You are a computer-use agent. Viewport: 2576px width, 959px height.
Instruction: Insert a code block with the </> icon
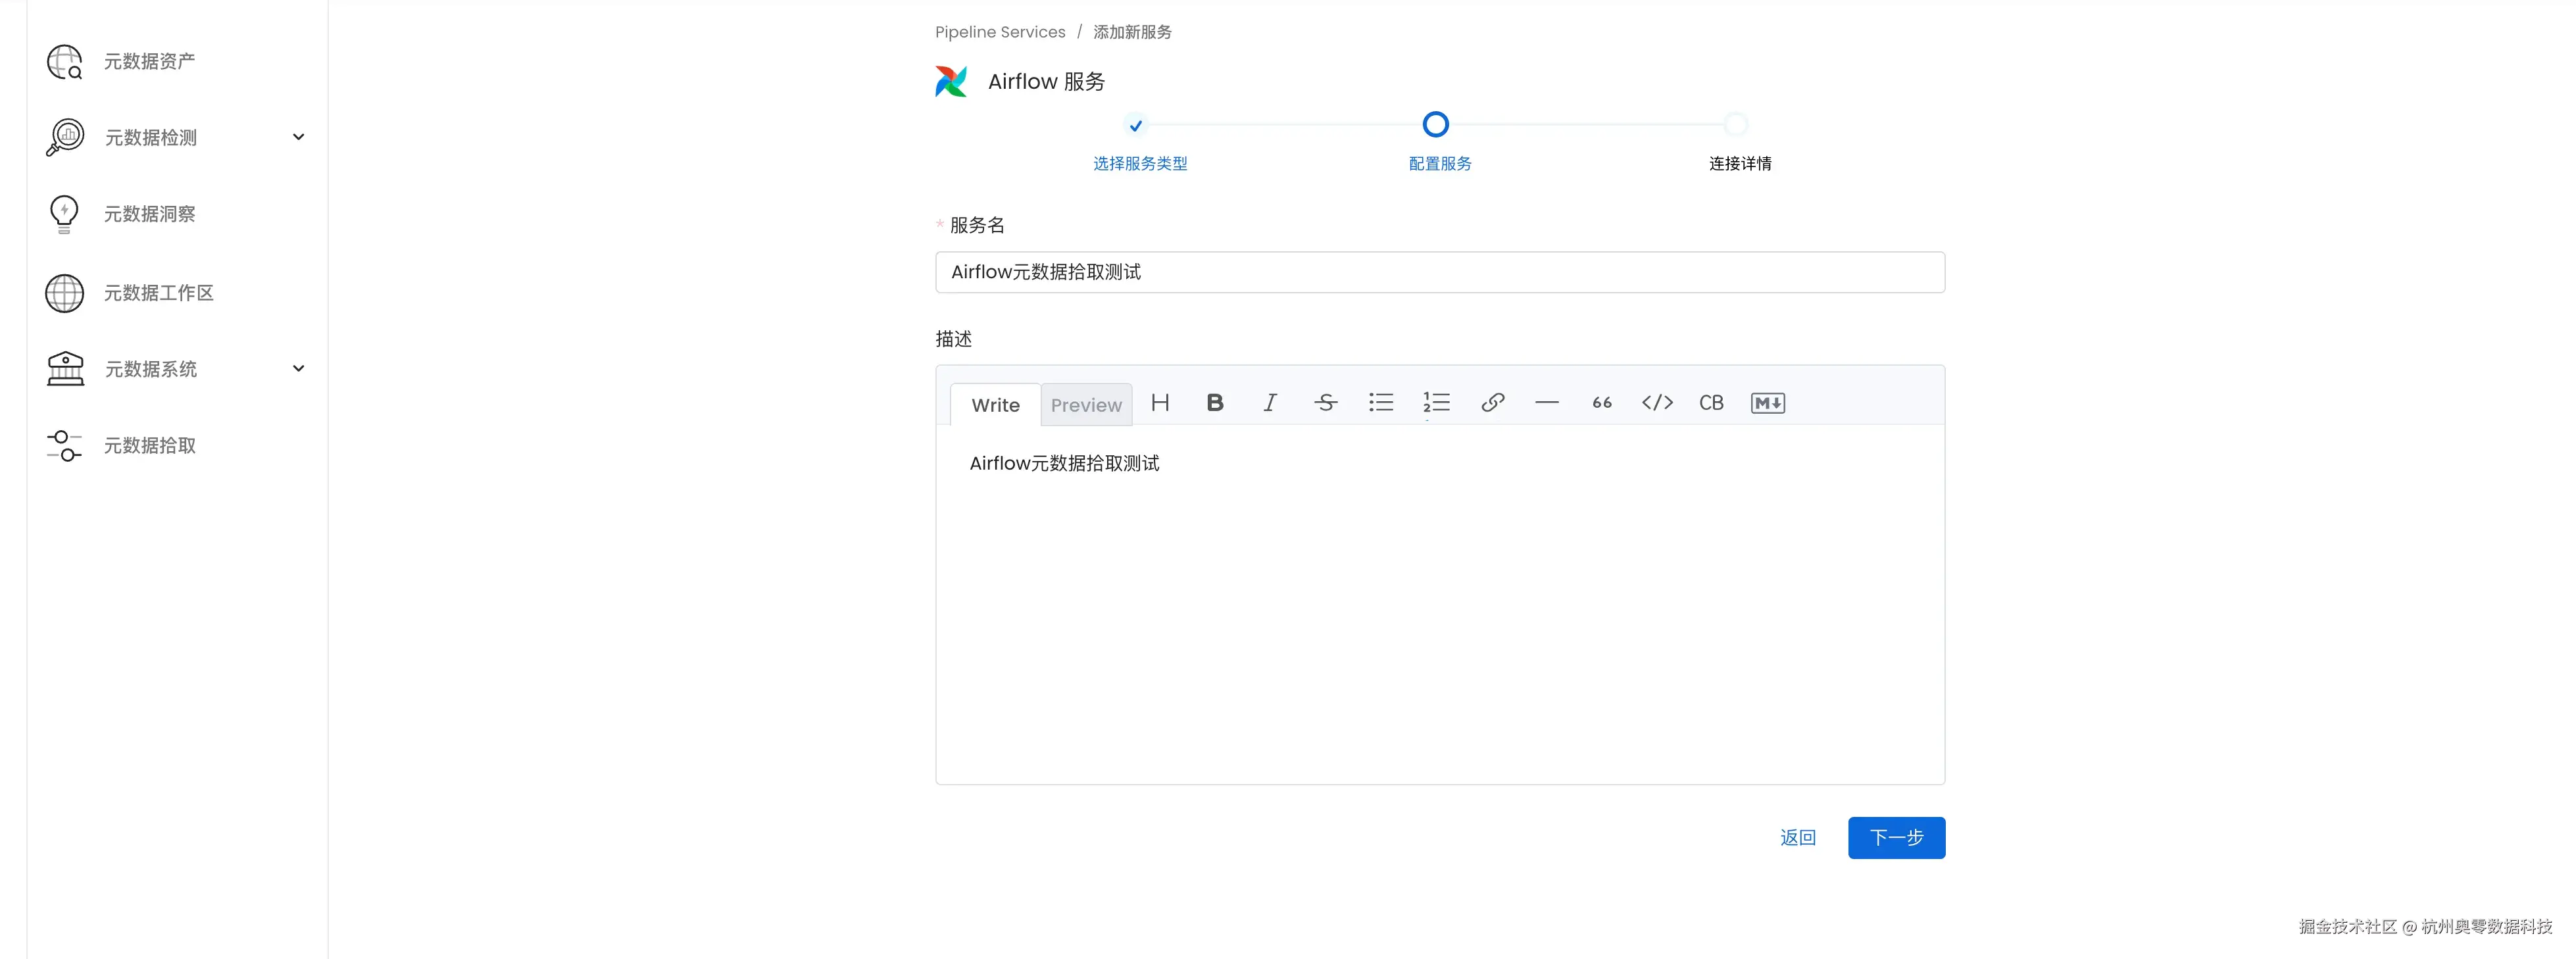(x=1656, y=403)
